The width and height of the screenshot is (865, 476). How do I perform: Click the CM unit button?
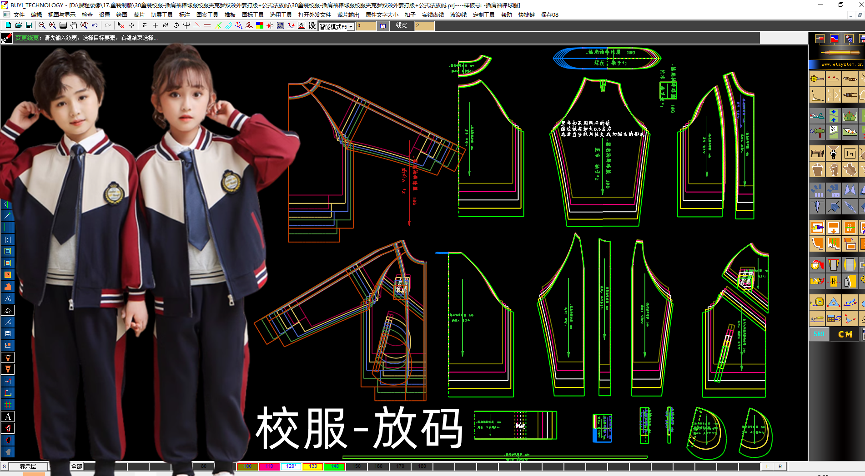click(845, 334)
